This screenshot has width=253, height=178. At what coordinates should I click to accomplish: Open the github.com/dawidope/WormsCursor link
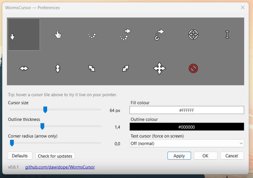pyautogui.click(x=60, y=167)
